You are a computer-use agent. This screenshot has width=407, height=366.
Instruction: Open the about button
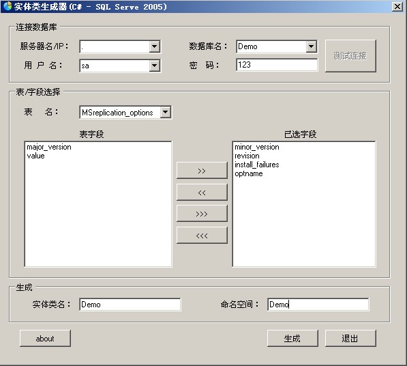(45, 339)
